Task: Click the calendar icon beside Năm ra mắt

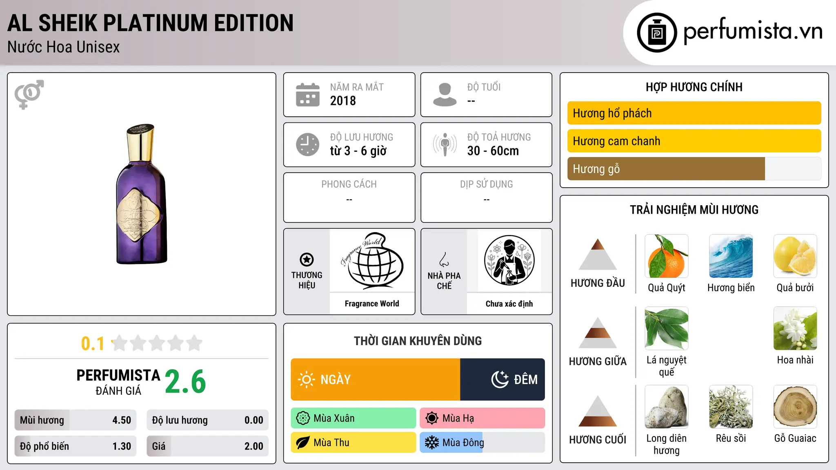Action: coord(308,95)
